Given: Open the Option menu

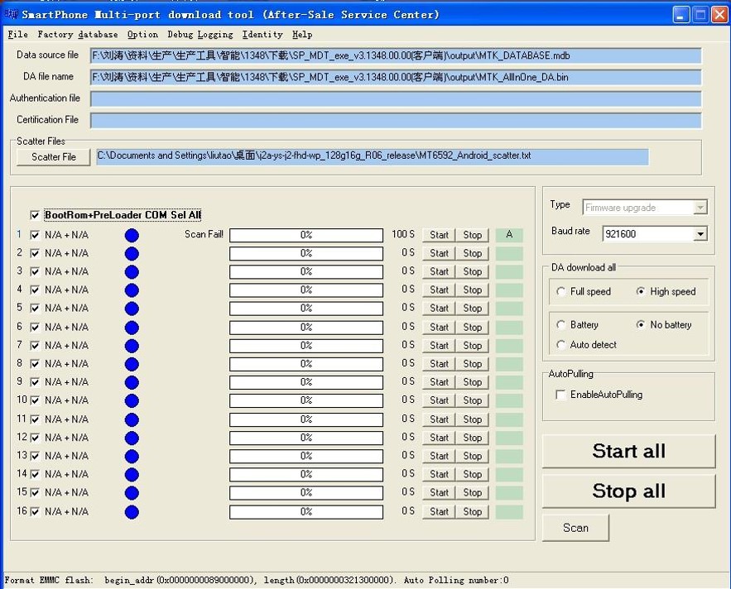Looking at the screenshot, I should 142,35.
